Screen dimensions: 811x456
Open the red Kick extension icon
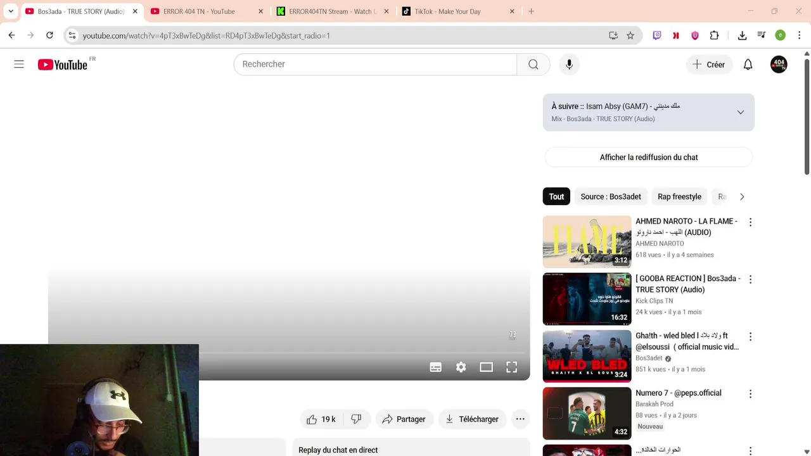(676, 35)
